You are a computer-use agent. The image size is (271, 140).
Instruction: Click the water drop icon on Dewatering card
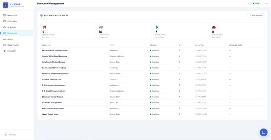pyautogui.click(x=157, y=27)
